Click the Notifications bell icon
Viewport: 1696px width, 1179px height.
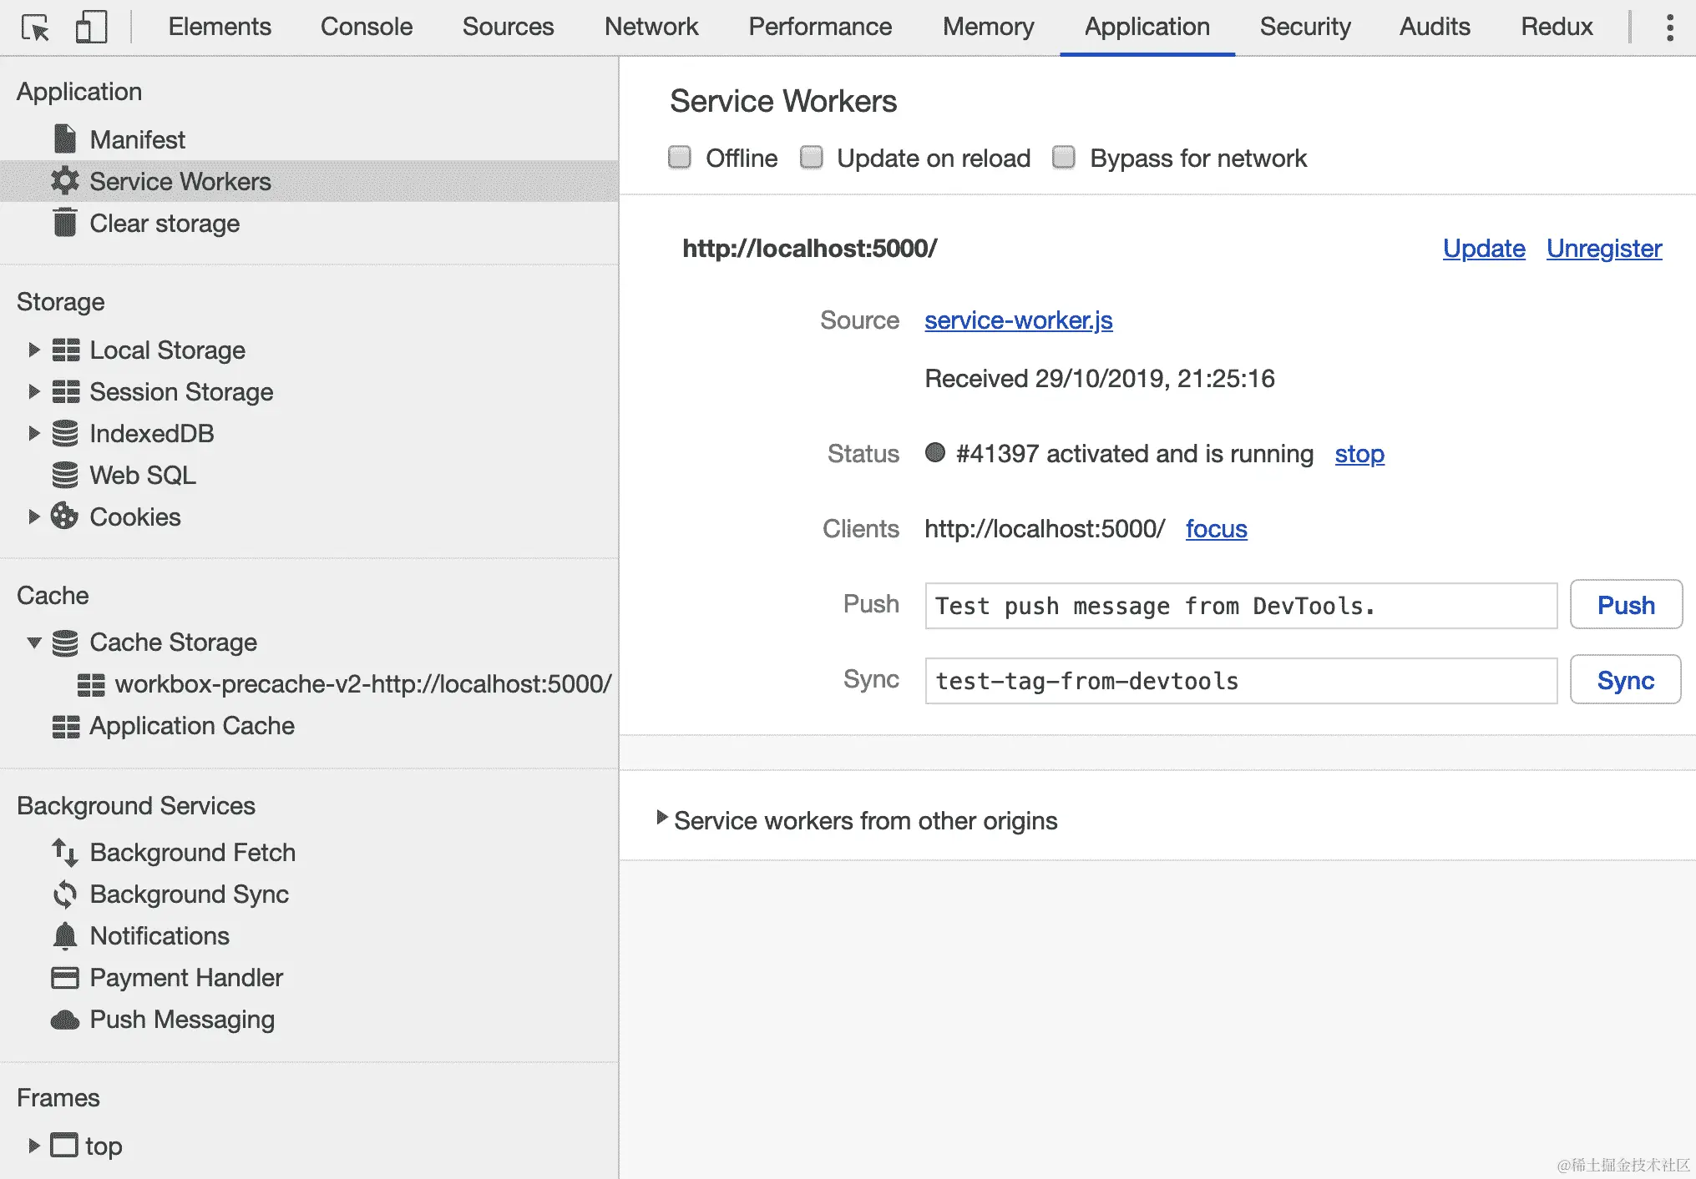(64, 936)
